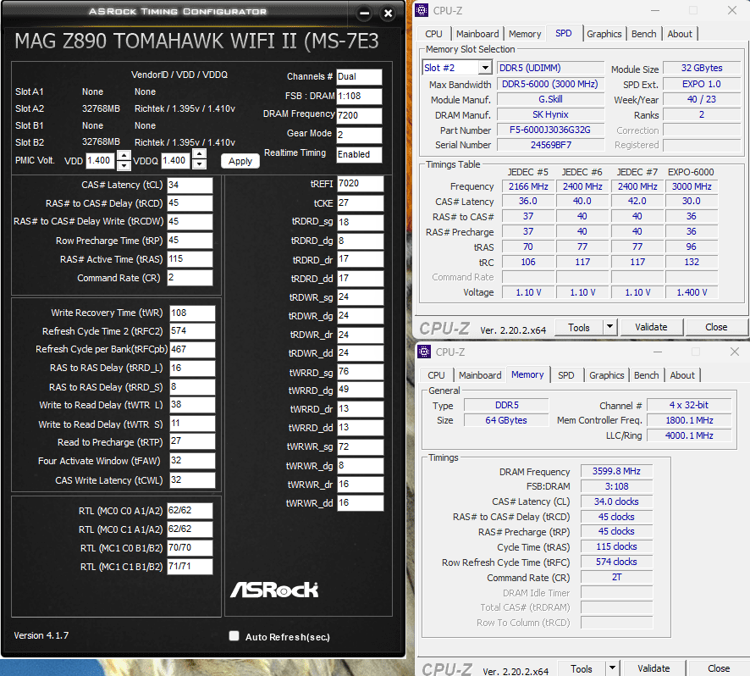The width and height of the screenshot is (750, 676).
Task: Close the ASRock Timing Configurator window
Action: coord(388,14)
